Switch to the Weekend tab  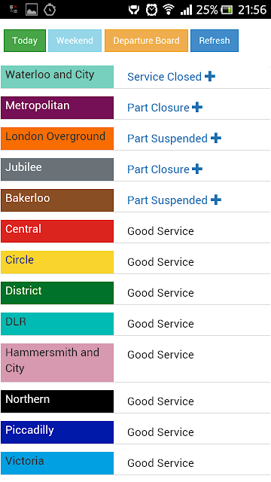pos(75,41)
